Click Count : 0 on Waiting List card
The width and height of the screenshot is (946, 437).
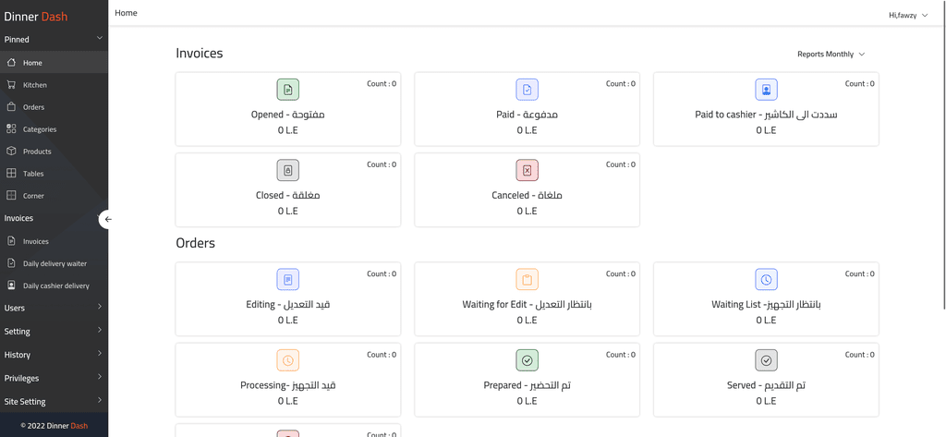860,273
